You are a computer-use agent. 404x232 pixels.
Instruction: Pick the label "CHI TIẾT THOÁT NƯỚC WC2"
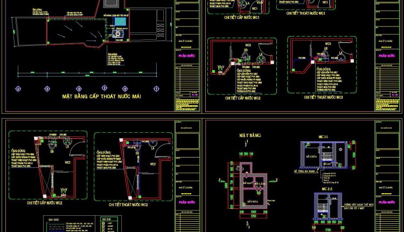[128, 204]
